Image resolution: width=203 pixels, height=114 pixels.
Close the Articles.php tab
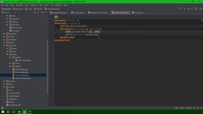pyautogui.click(x=85, y=13)
